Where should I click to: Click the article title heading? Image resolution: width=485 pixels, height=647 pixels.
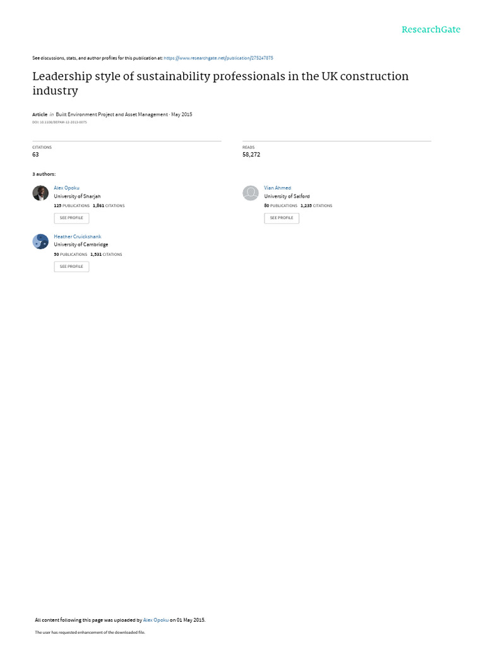click(220, 83)
